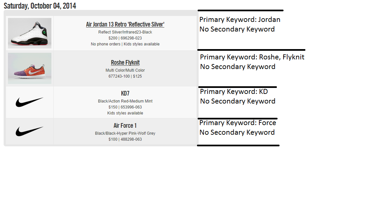Click the $100 | 488298-063 price line
The image size is (382, 215).
[x=125, y=139]
